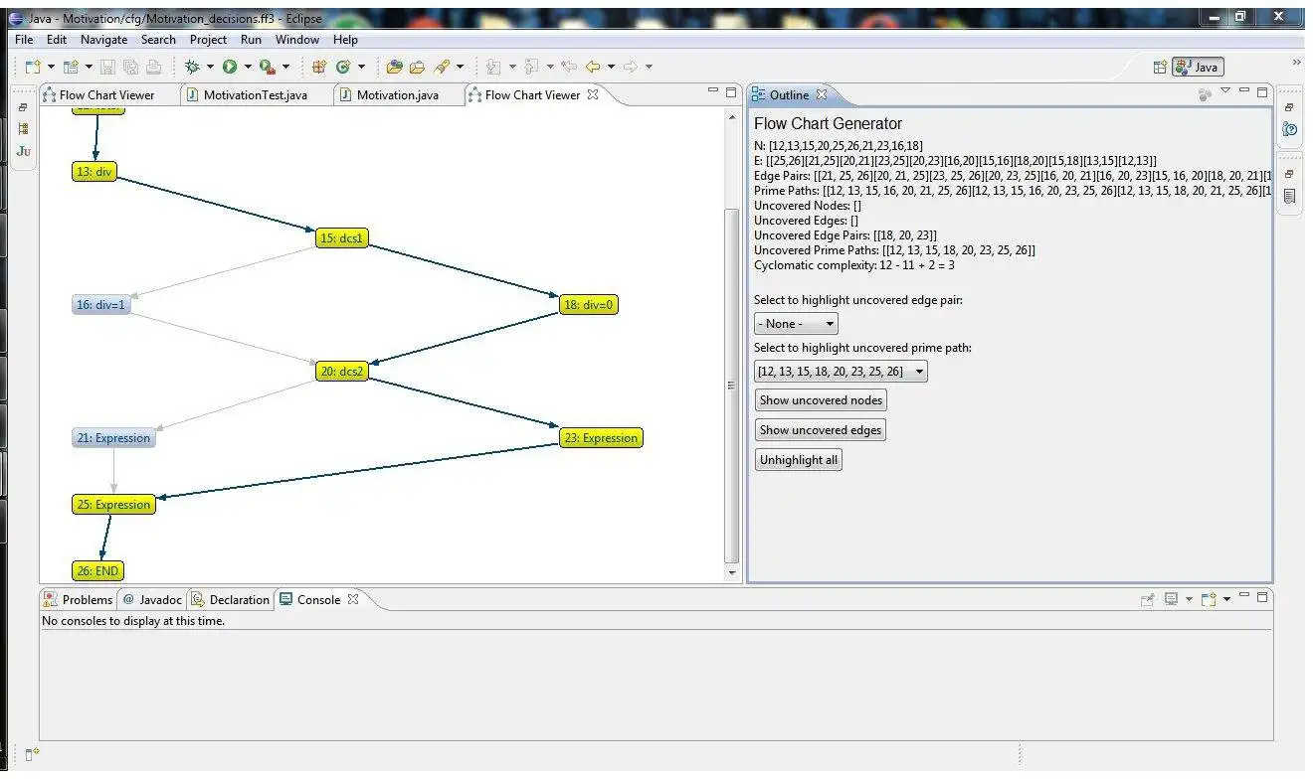This screenshot has height=779, width=1313.
Task: Open the hierarchy icon in left sidebar
Action: [23, 128]
